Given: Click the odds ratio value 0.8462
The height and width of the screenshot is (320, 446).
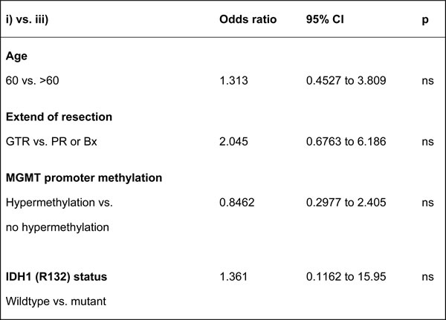Looking at the screenshot, I should [236, 201].
